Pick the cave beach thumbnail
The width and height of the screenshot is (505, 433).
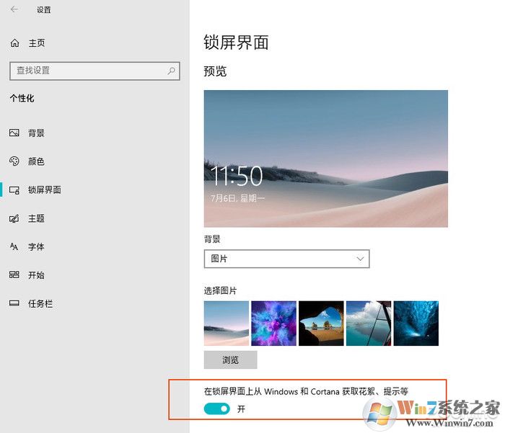pos(321,323)
